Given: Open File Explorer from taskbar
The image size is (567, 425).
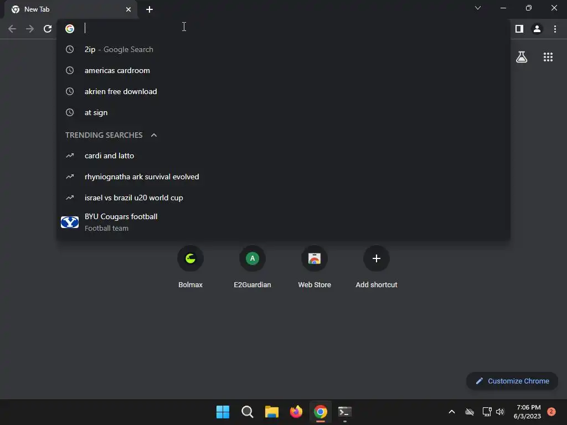Looking at the screenshot, I should tap(271, 412).
